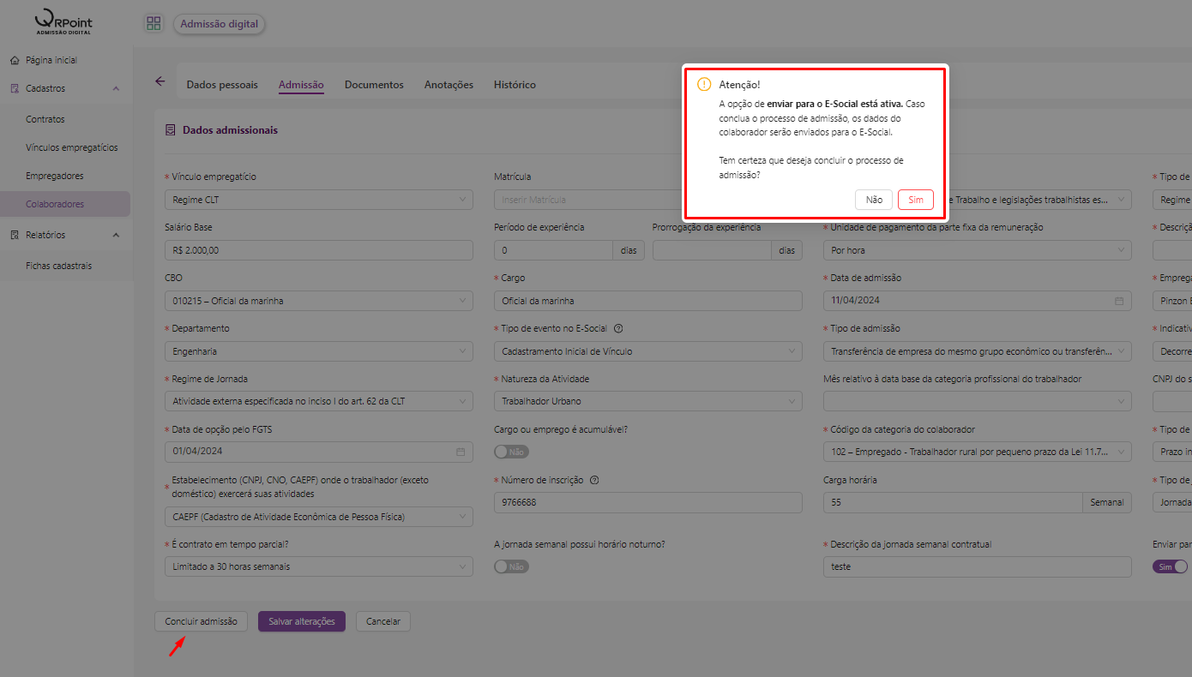Open Vínculo empregatício dropdown
Viewport: 1192px width, 677px height.
point(318,201)
